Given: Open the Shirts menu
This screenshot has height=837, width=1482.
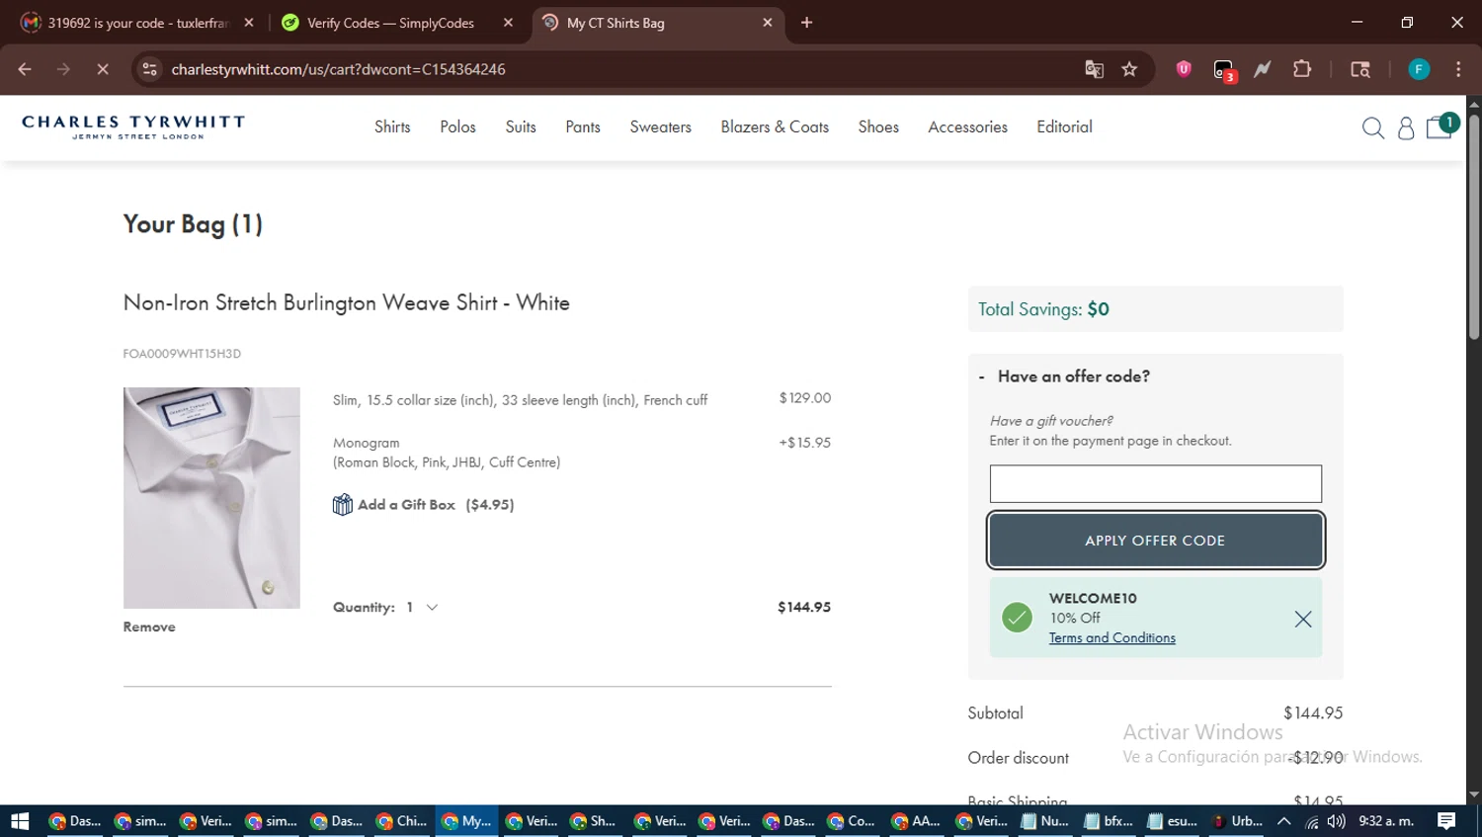Looking at the screenshot, I should pos(392,126).
